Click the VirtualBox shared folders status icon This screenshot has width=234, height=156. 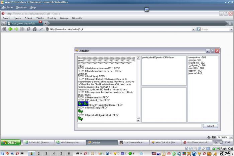208,148
